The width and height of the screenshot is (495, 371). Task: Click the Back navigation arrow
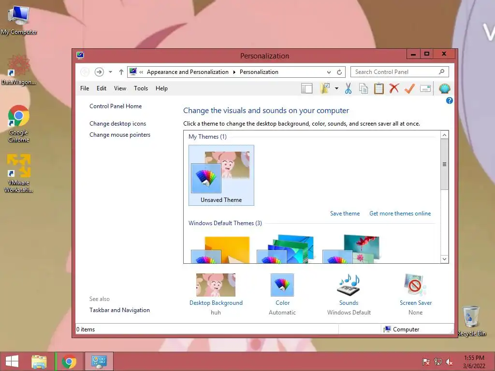[85, 72]
